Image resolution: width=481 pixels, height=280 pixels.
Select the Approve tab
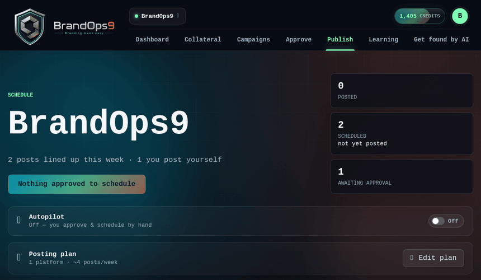299,39
